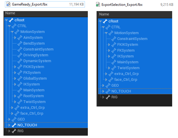Select GameReady_Export.fbx file name

[x=30, y=4]
